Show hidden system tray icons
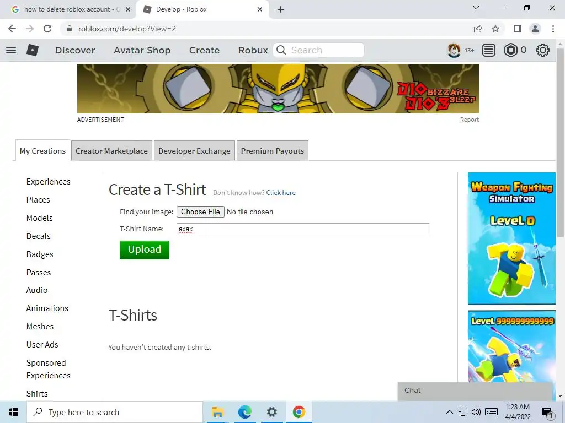Viewport: 565px width, 423px height. (x=449, y=412)
